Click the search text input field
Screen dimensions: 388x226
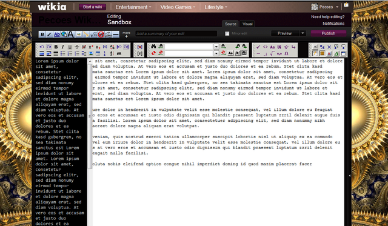tap(189, 47)
